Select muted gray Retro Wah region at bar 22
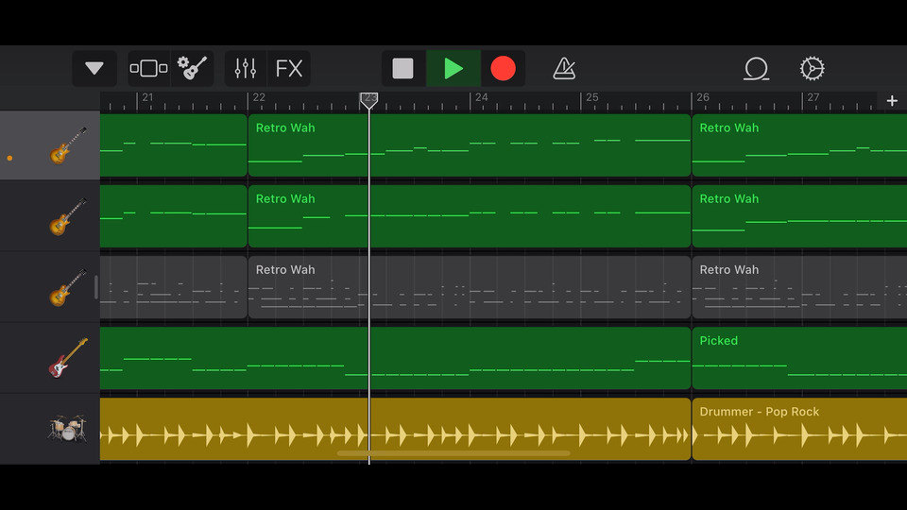The height and width of the screenshot is (510, 907). [x=470, y=287]
